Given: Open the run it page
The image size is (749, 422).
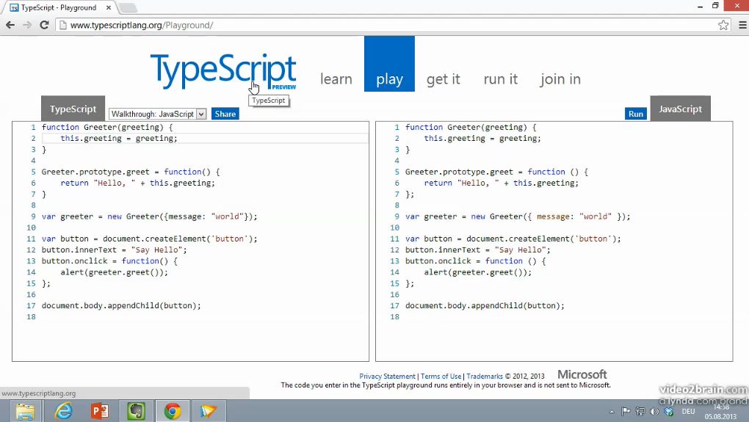Looking at the screenshot, I should [x=501, y=79].
